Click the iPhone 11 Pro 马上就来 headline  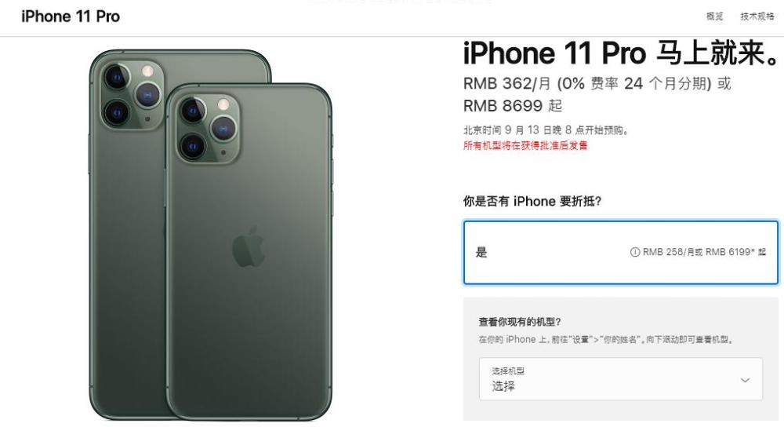coord(620,53)
